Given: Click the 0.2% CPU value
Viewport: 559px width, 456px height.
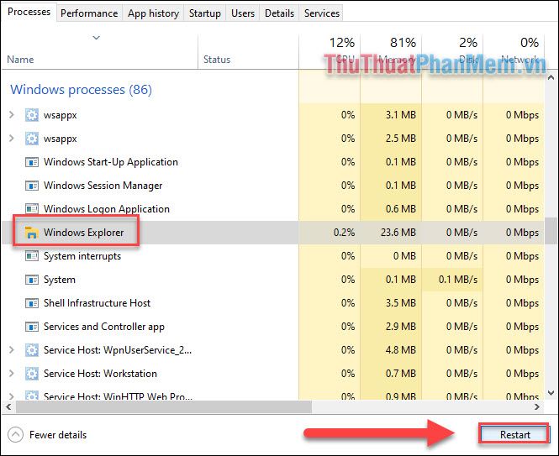Looking at the screenshot, I should (x=345, y=233).
